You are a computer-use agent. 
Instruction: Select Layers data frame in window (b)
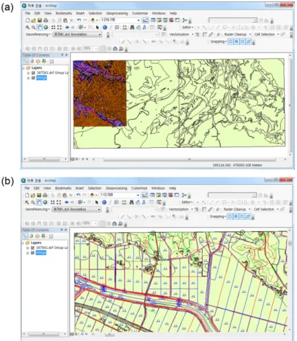click(x=36, y=243)
